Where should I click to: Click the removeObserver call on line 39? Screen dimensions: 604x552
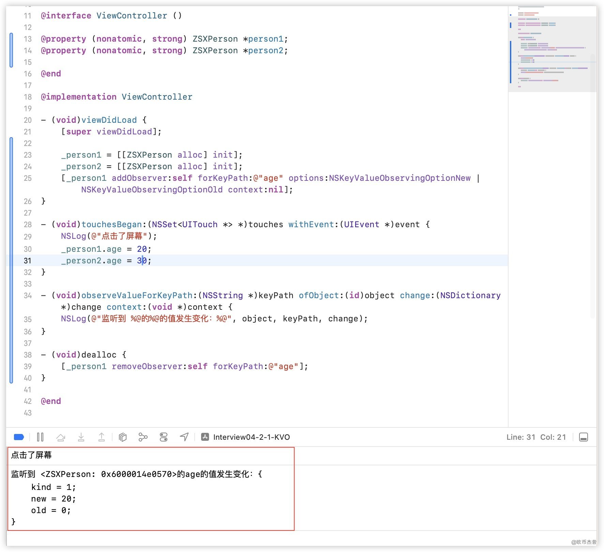click(x=147, y=366)
